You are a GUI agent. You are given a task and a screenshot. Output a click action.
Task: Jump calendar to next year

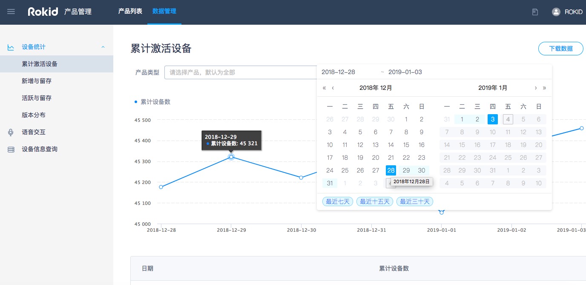point(544,88)
